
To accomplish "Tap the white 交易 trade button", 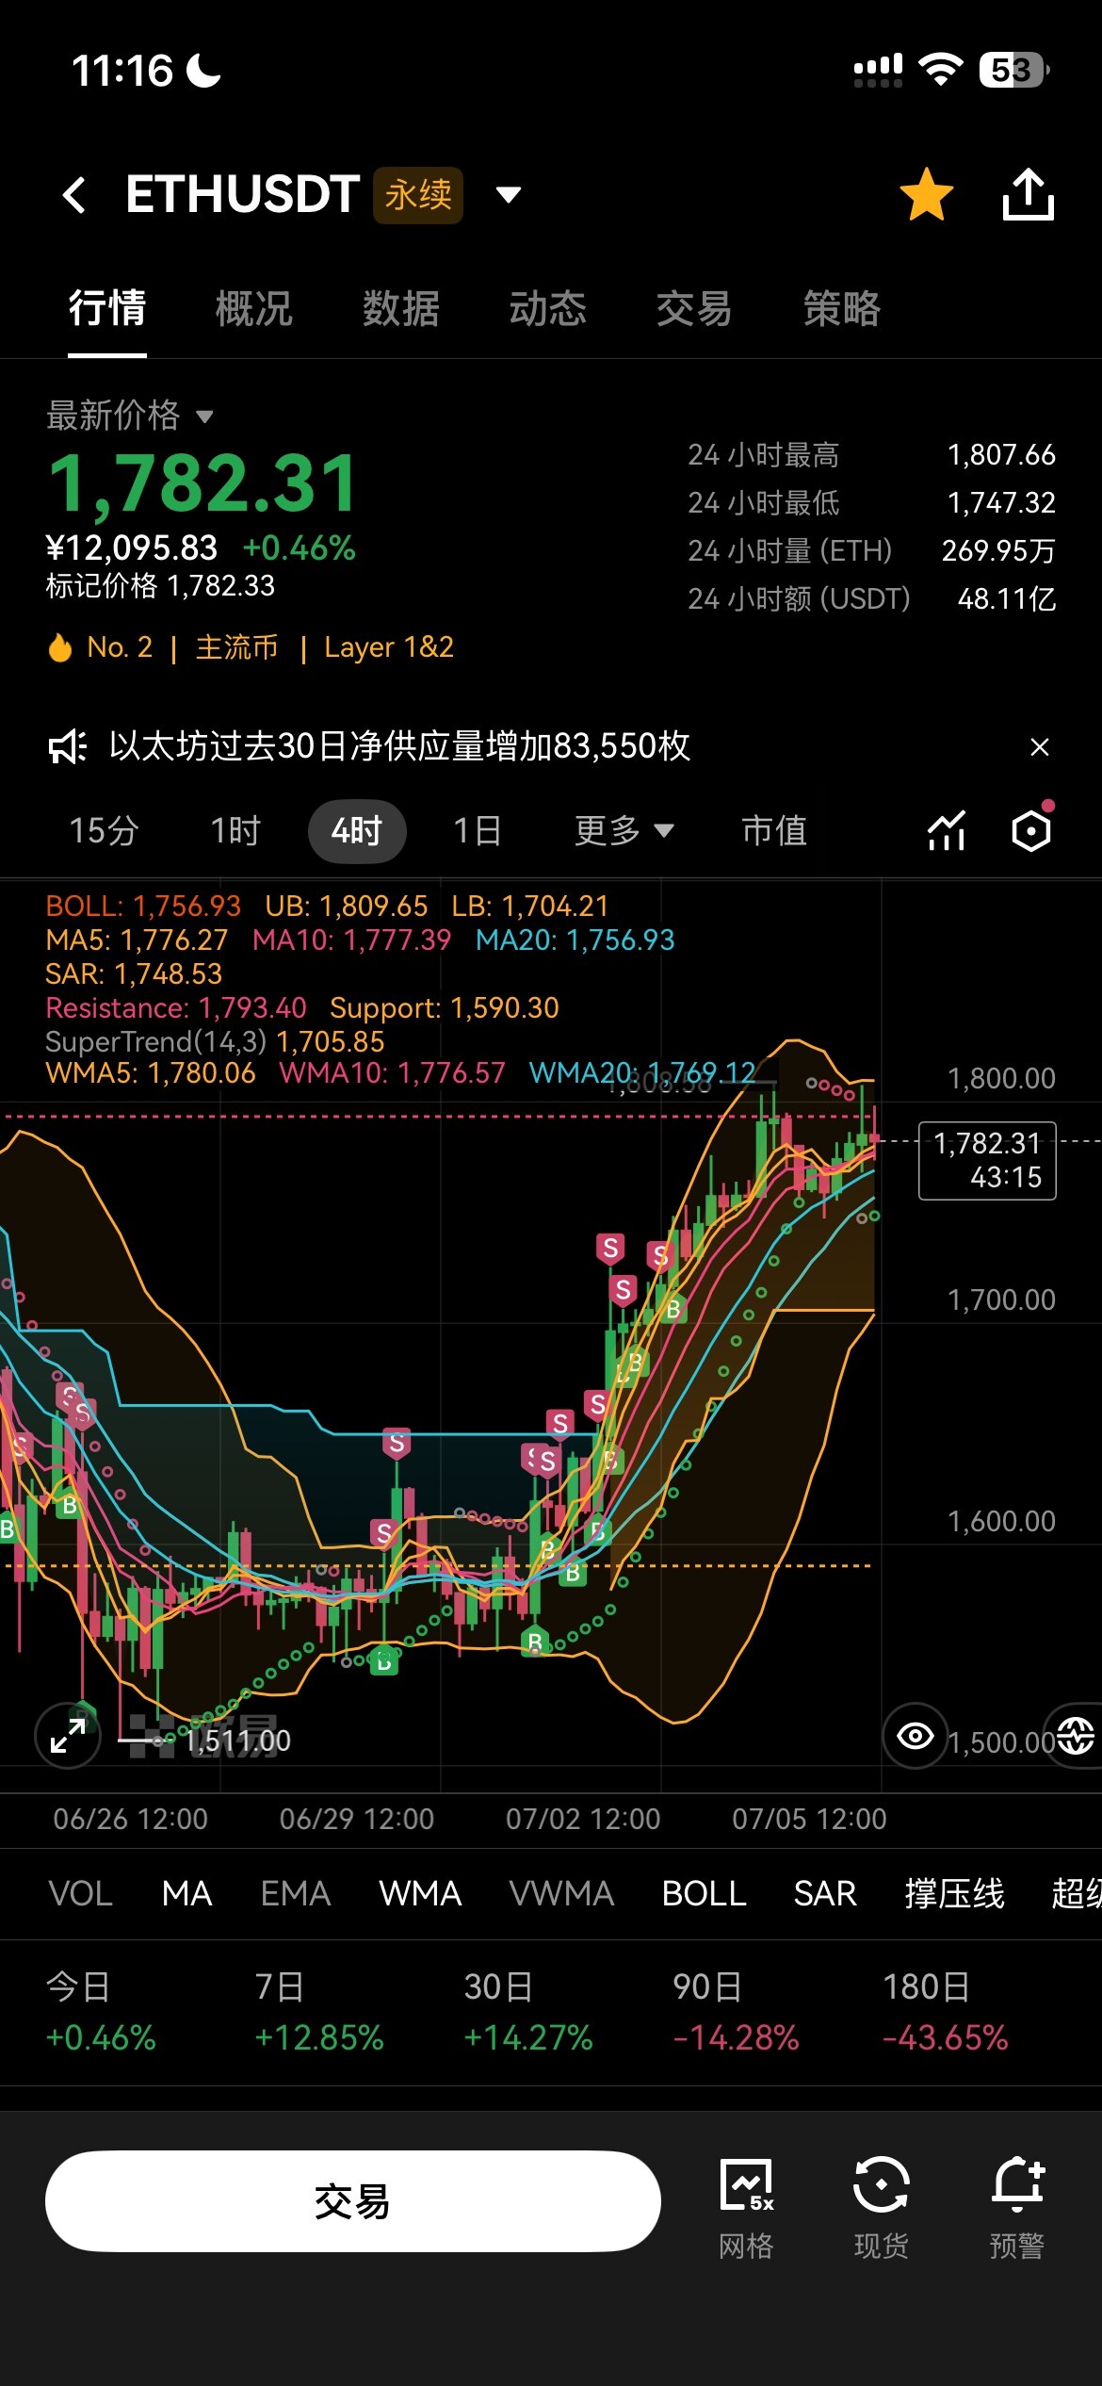I will [353, 2201].
